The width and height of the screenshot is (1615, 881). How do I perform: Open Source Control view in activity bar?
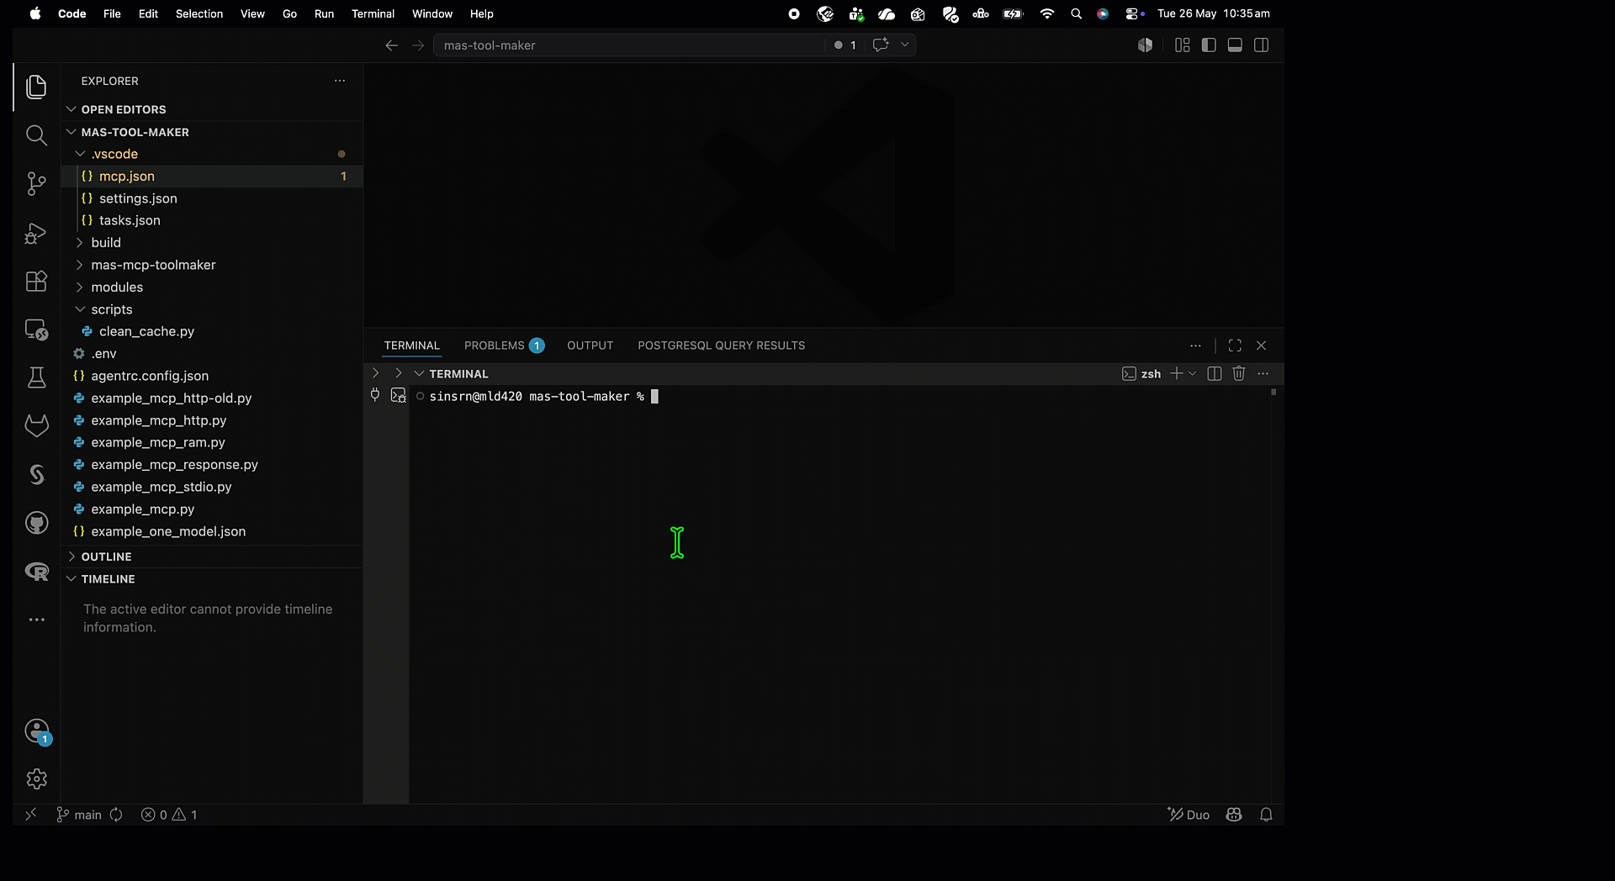36,183
